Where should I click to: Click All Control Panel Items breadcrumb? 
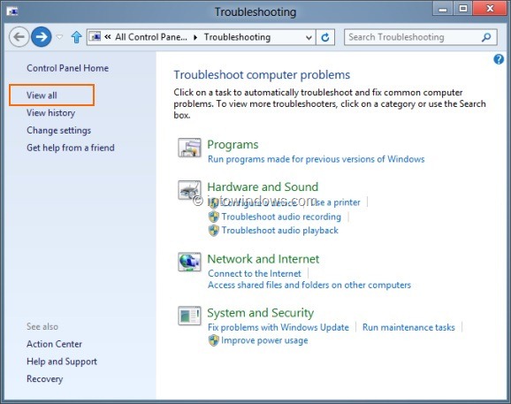click(151, 37)
